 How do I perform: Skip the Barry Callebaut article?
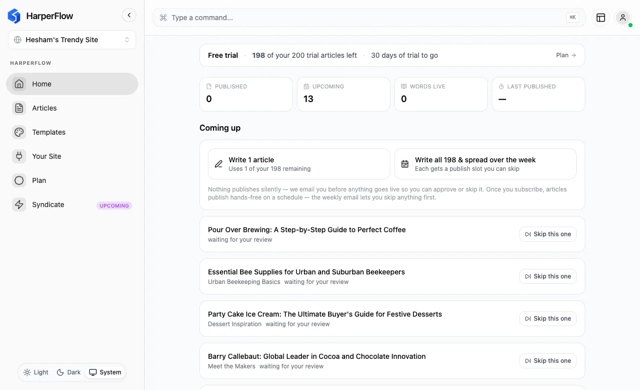(x=548, y=361)
